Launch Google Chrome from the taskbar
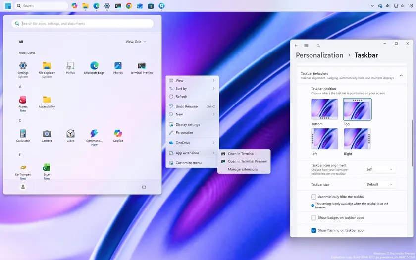This screenshot has width=416, height=260. [x=129, y=6]
